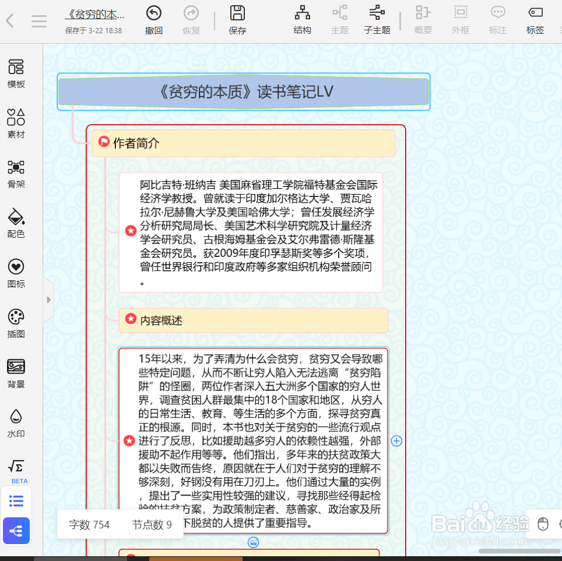Click the 字数 754 word count
562x561 pixels.
tap(89, 525)
